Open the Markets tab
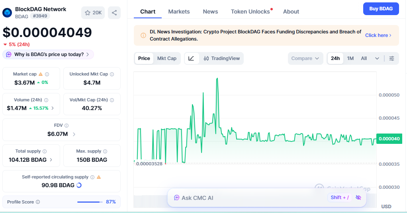The height and width of the screenshot is (213, 407). pyautogui.click(x=179, y=12)
